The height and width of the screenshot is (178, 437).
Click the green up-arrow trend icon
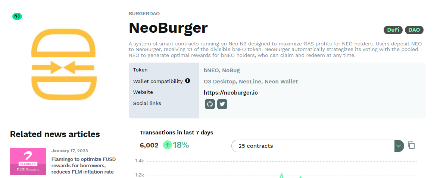pos(167,145)
